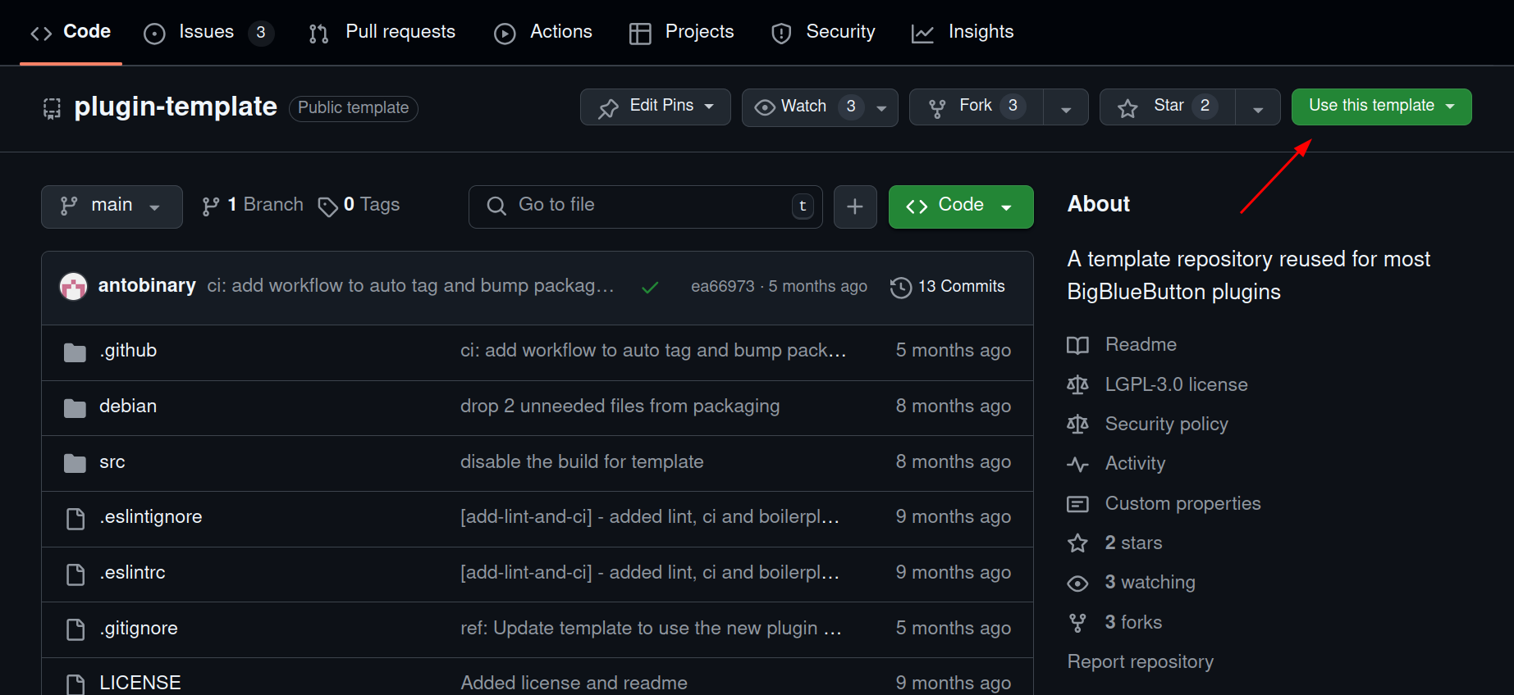Click the debian folder icon
Image resolution: width=1514 pixels, height=695 pixels.
[75, 408]
